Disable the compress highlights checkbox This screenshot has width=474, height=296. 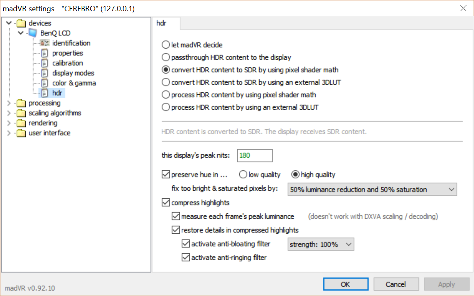(x=166, y=203)
